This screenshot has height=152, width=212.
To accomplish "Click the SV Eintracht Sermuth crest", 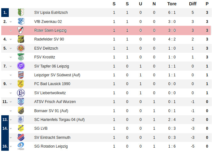I will [21, 137].
